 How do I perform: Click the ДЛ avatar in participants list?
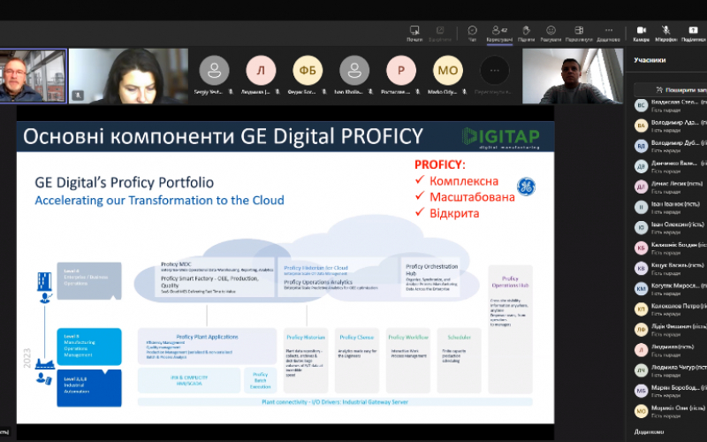coord(642,187)
